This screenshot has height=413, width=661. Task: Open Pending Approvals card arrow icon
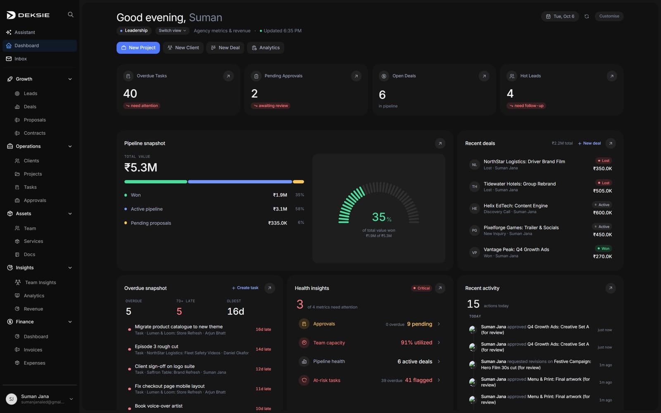click(x=356, y=76)
